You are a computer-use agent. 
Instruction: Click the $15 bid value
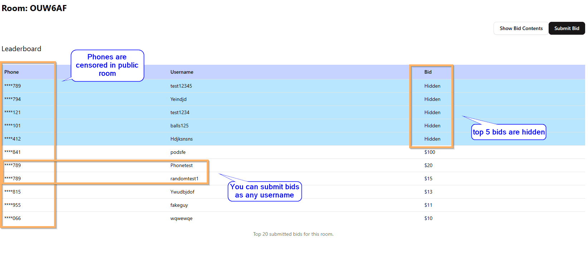pyautogui.click(x=428, y=179)
